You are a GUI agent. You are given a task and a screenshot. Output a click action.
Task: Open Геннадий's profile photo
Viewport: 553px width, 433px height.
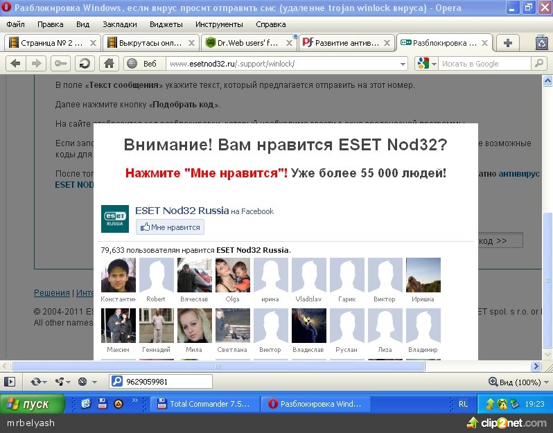click(156, 326)
